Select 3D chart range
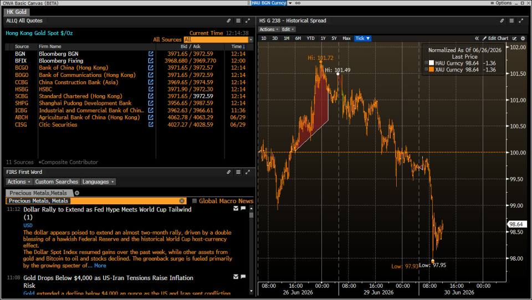Screen dimensions: 532x300 pyautogui.click(x=275, y=38)
